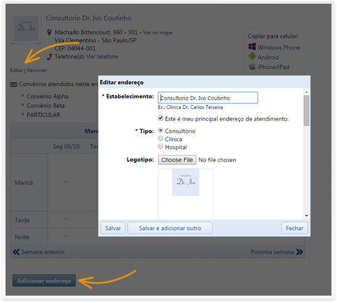The height and width of the screenshot is (303, 337).
Task: Open the Ver telefone link
Action: pos(102,57)
